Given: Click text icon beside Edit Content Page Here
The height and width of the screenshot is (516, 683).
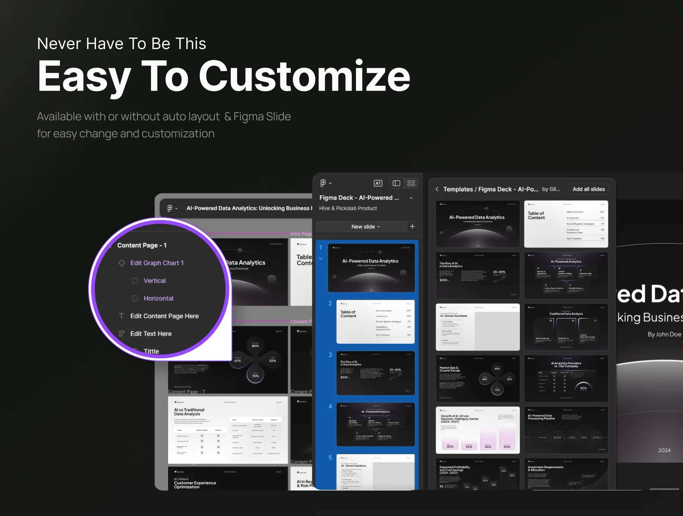Looking at the screenshot, I should coord(121,316).
